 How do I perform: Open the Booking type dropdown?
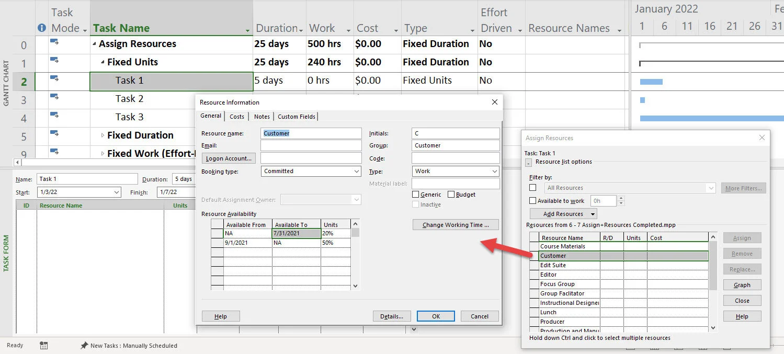(x=357, y=171)
